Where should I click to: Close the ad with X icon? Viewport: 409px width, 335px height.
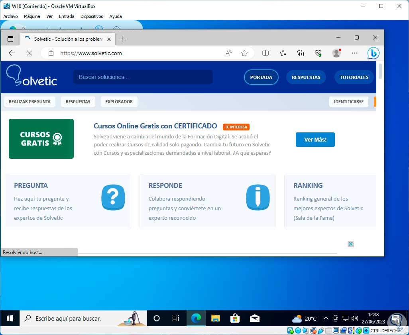coord(350,244)
